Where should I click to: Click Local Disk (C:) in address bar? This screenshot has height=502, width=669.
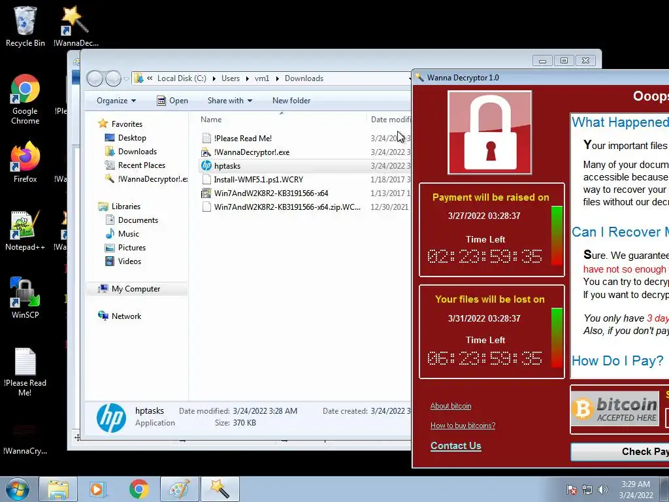182,78
